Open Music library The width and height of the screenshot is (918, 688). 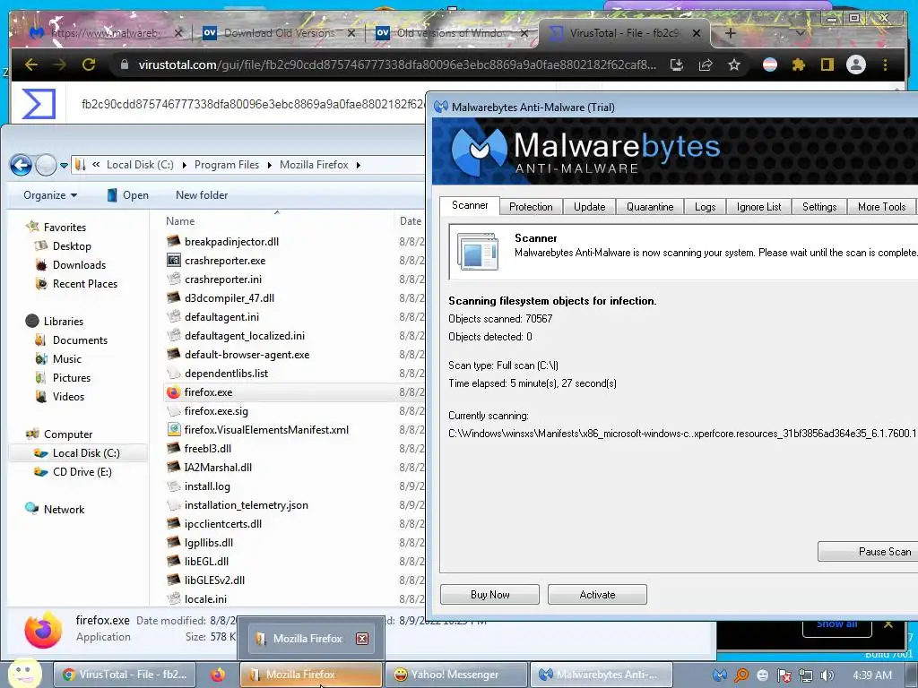point(67,359)
